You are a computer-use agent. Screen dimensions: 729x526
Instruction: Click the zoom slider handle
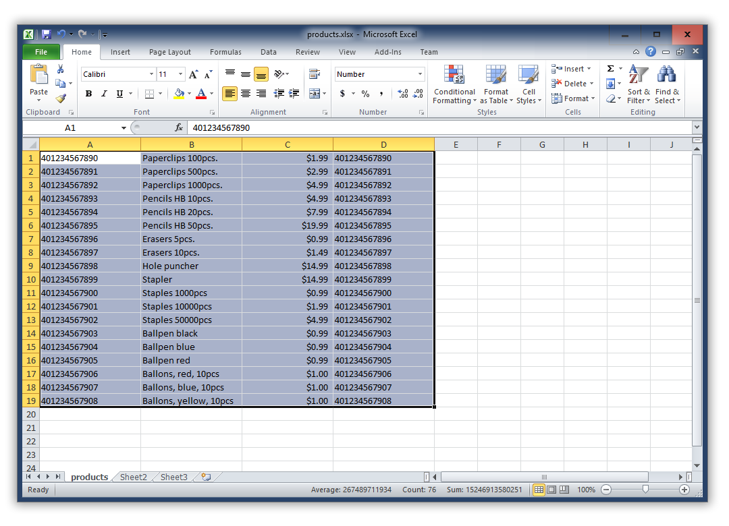645,490
